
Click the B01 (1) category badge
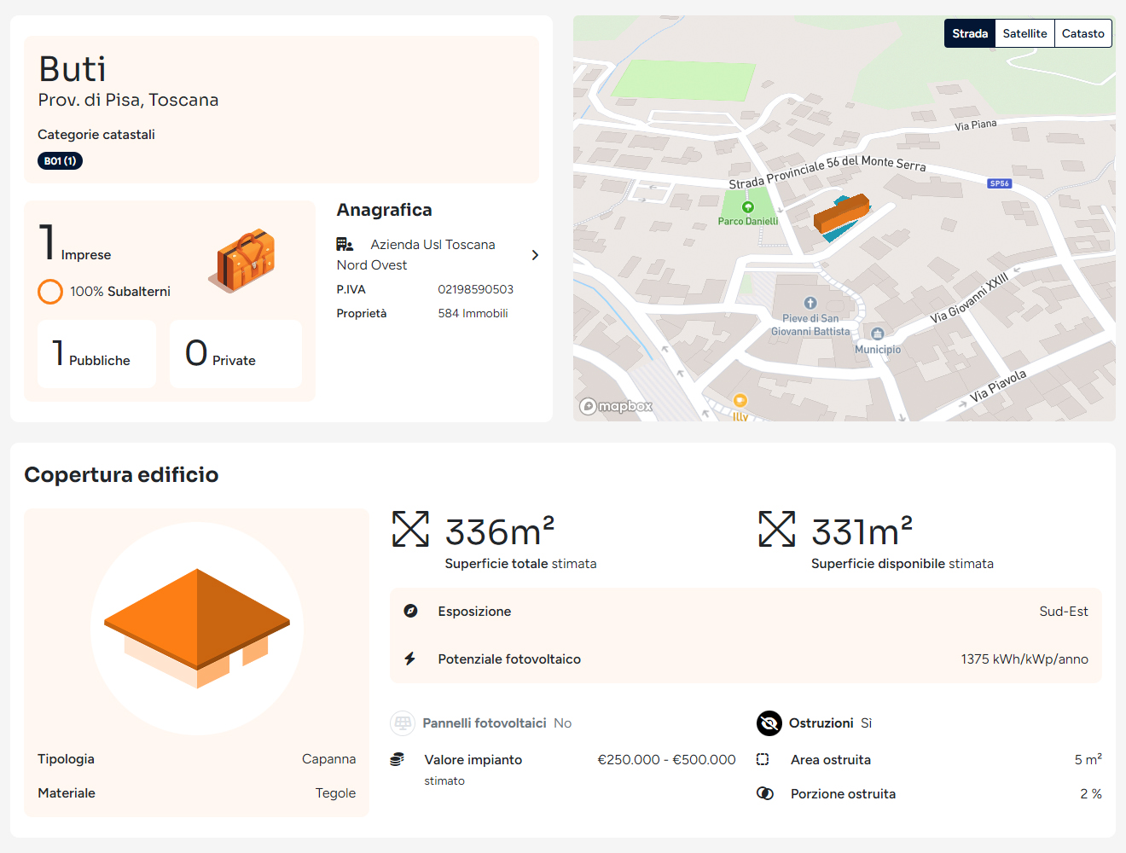coord(60,160)
